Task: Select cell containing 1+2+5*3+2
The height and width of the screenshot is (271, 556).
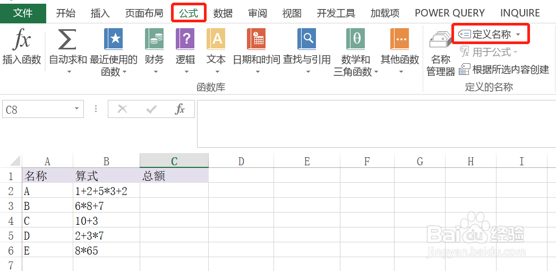Action: coord(106,191)
